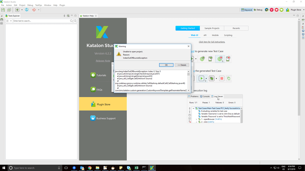Click the debug bug icon in help image
305x171 pixels.
(211, 78)
